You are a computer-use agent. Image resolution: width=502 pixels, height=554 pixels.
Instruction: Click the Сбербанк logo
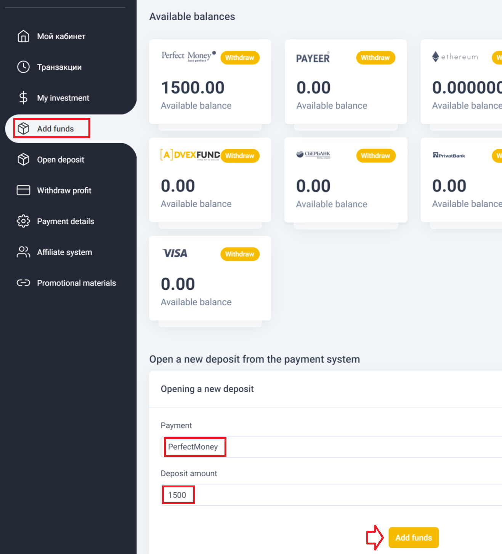tap(313, 154)
